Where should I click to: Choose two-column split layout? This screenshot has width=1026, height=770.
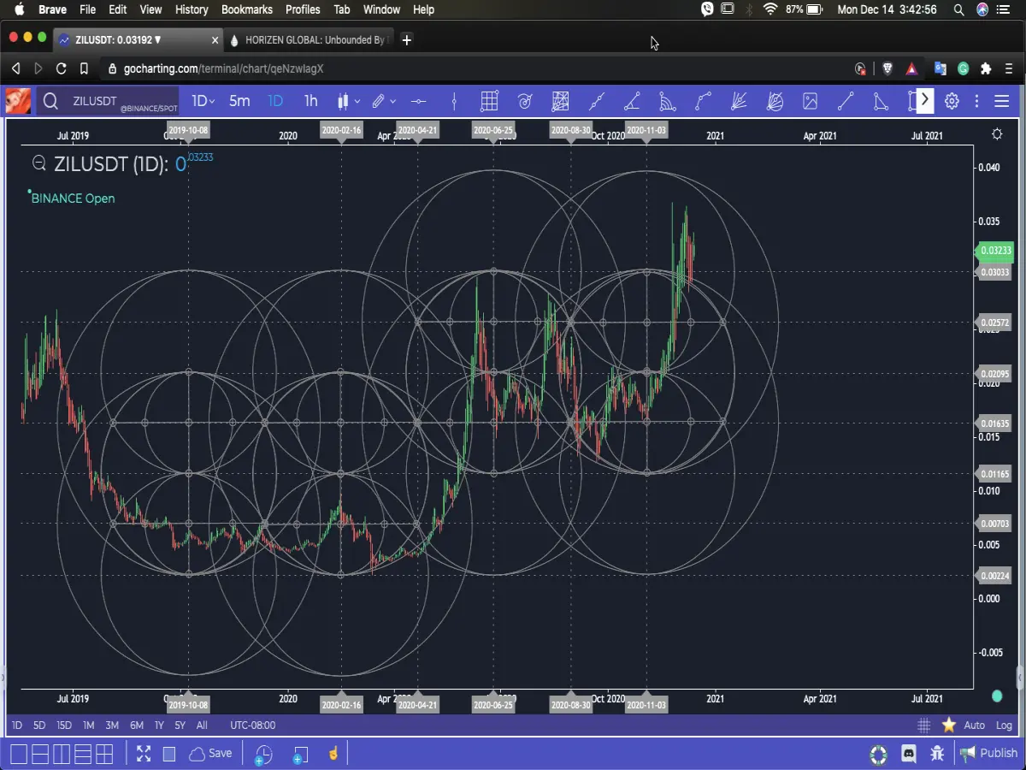point(62,754)
